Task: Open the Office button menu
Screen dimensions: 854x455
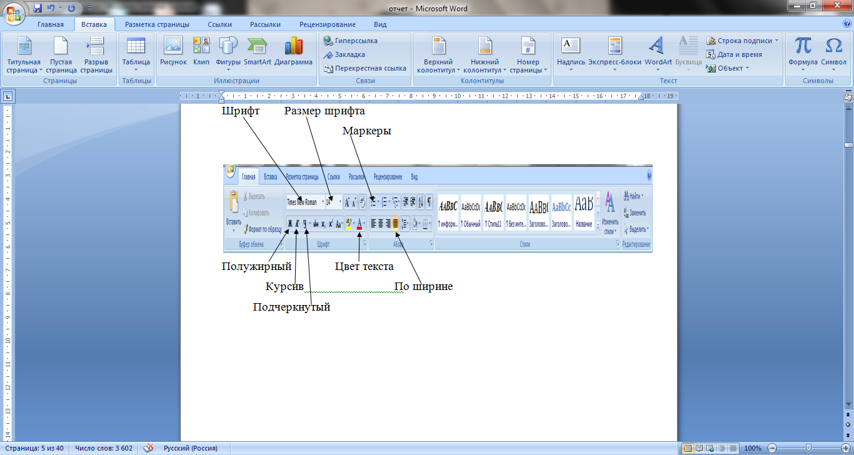Action: coord(14,12)
